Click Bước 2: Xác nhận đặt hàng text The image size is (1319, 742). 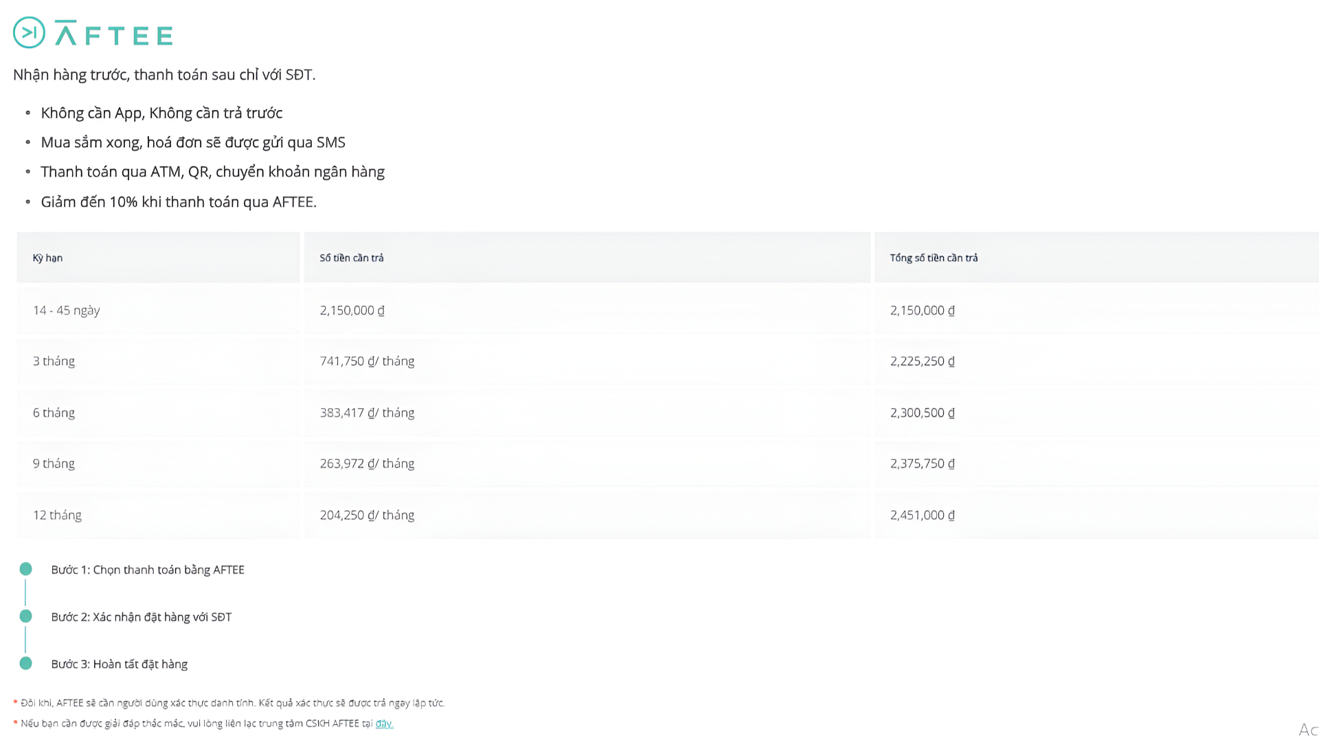click(x=142, y=617)
